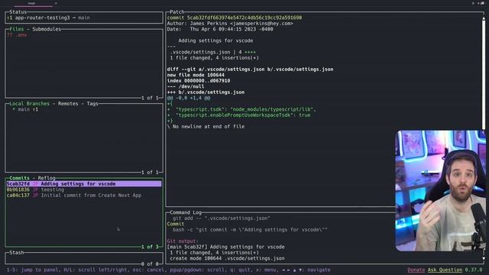489x275 pixels.
Task: Click the enablePromptUseWorkspaceTsdk added line
Action: click(x=238, y=115)
